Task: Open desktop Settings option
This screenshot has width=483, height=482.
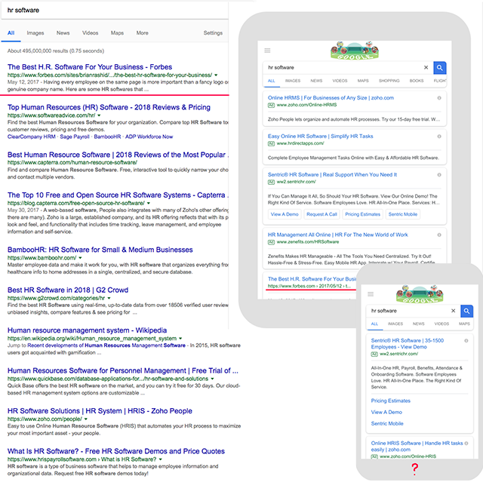Action: [213, 33]
